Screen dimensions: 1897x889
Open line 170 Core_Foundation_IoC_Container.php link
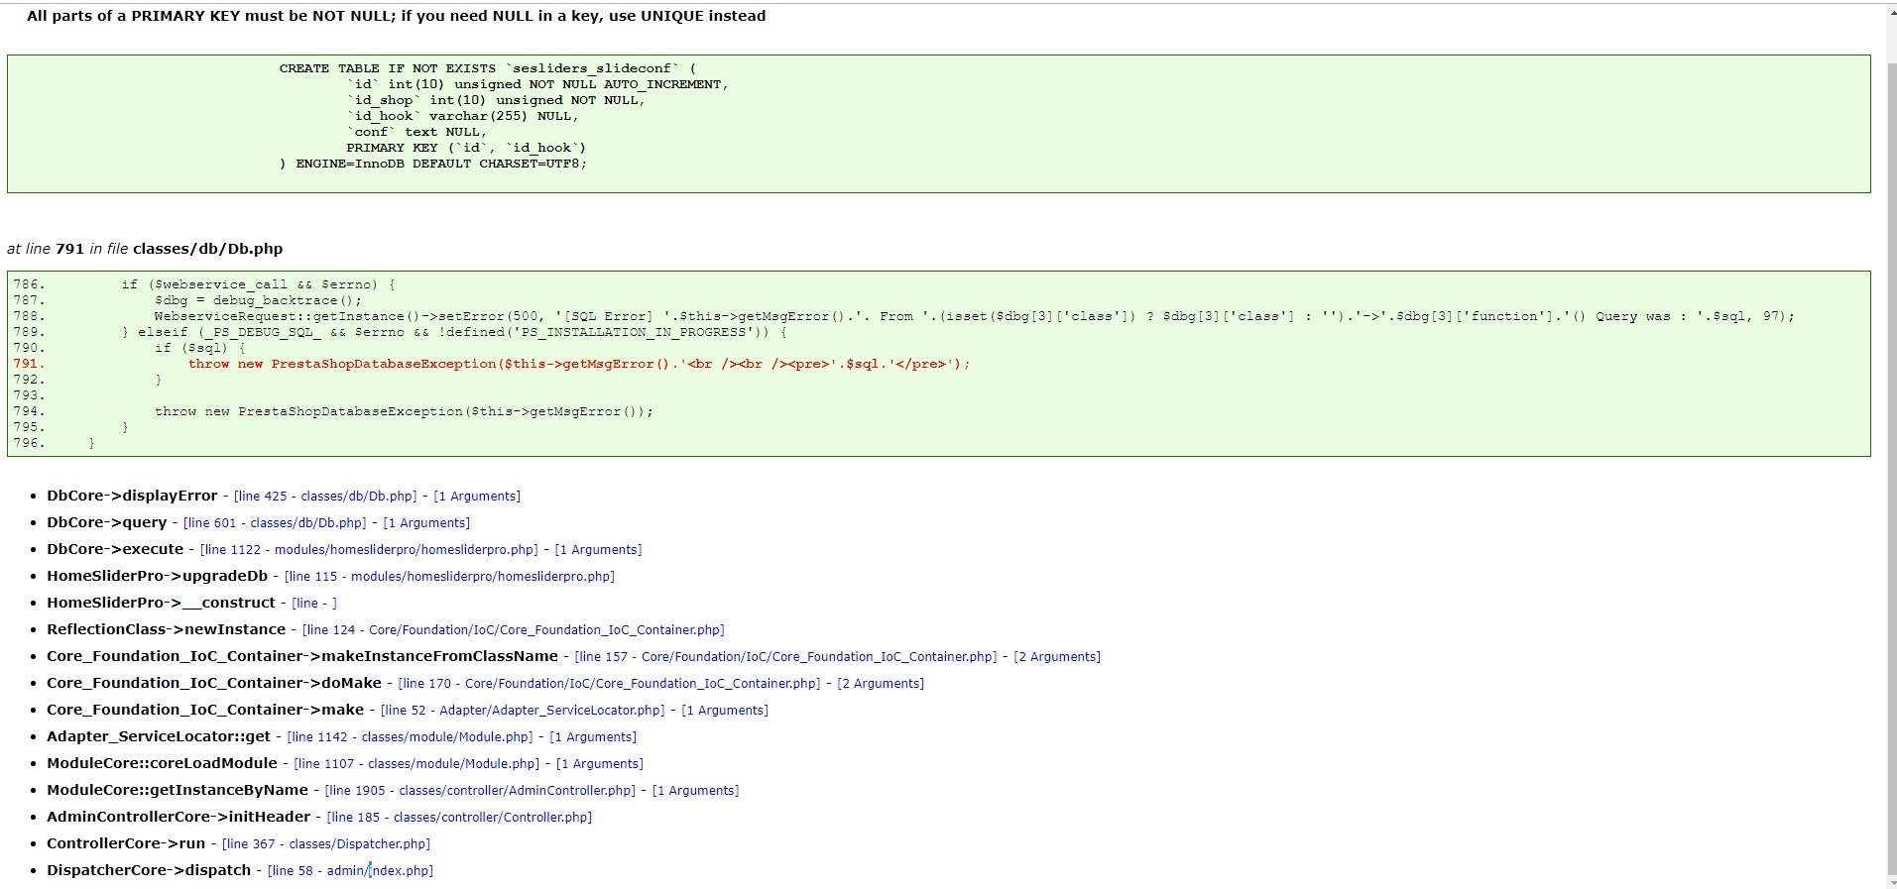(609, 683)
